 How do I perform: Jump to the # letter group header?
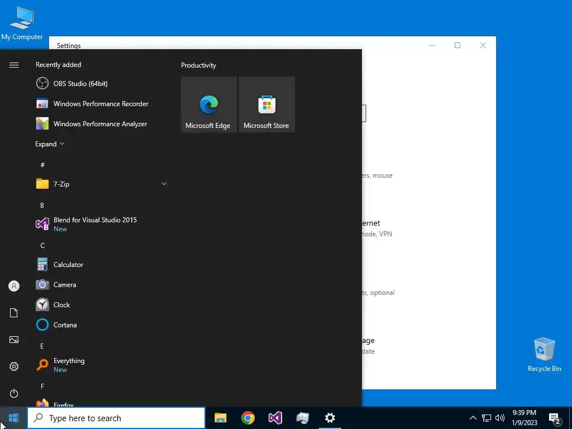pos(42,165)
